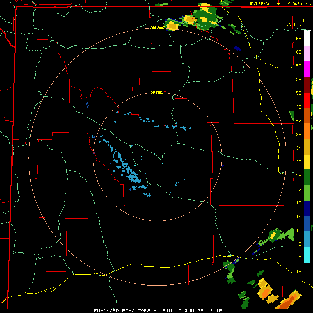
Task: Click the 50 value on the scale
Action: point(299,93)
